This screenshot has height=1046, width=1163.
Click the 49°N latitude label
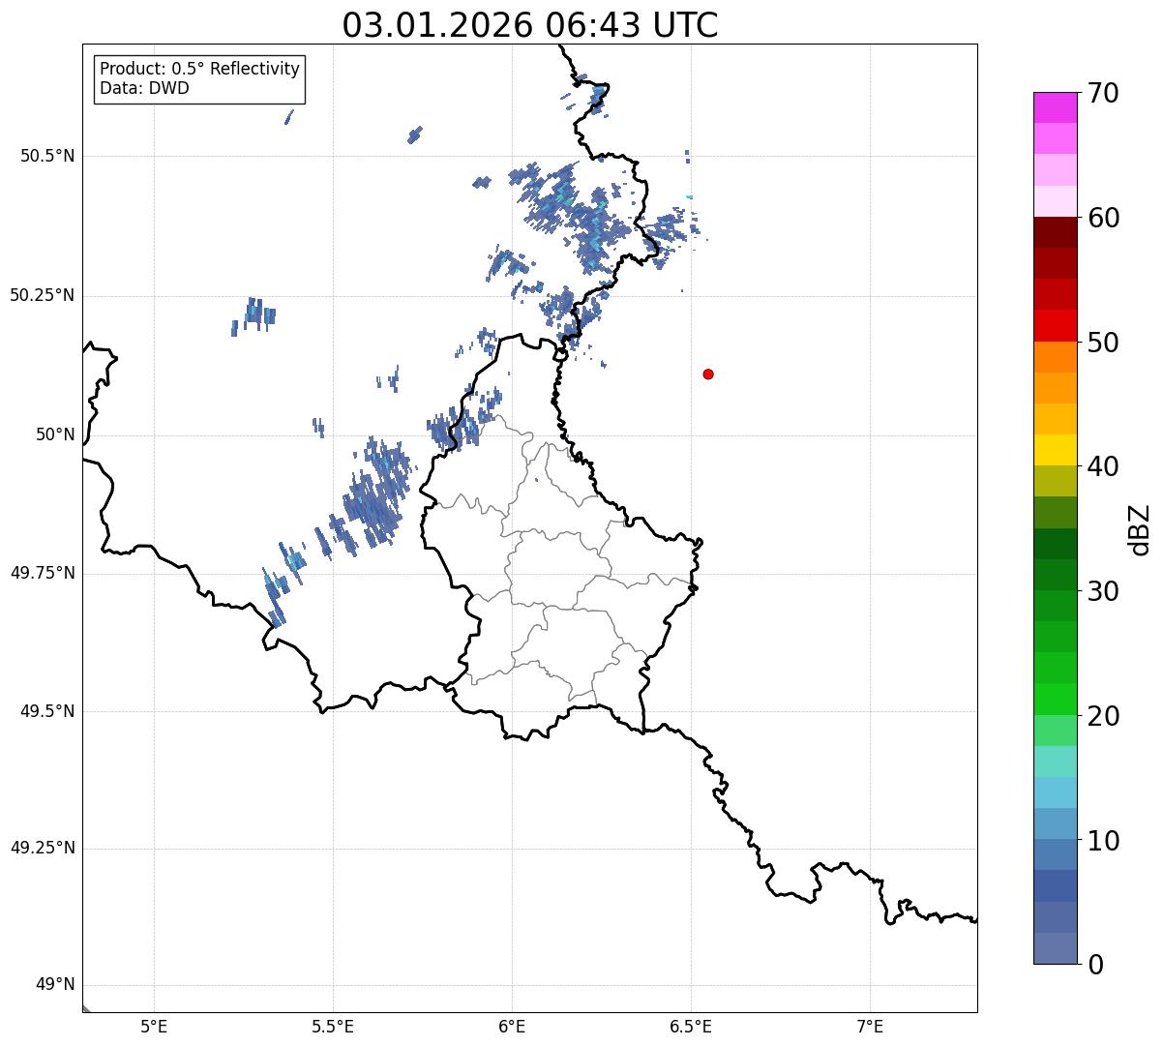pyautogui.click(x=54, y=984)
